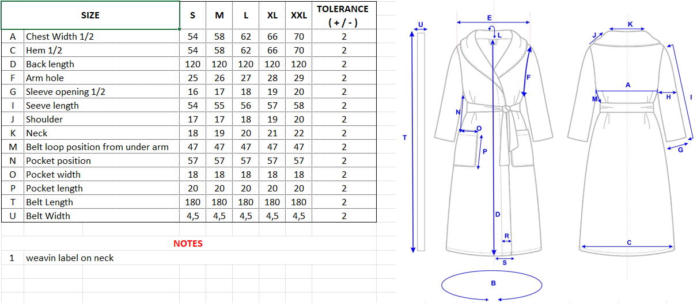
Task: Select the 'Neck' label cell
Action: pos(102,133)
